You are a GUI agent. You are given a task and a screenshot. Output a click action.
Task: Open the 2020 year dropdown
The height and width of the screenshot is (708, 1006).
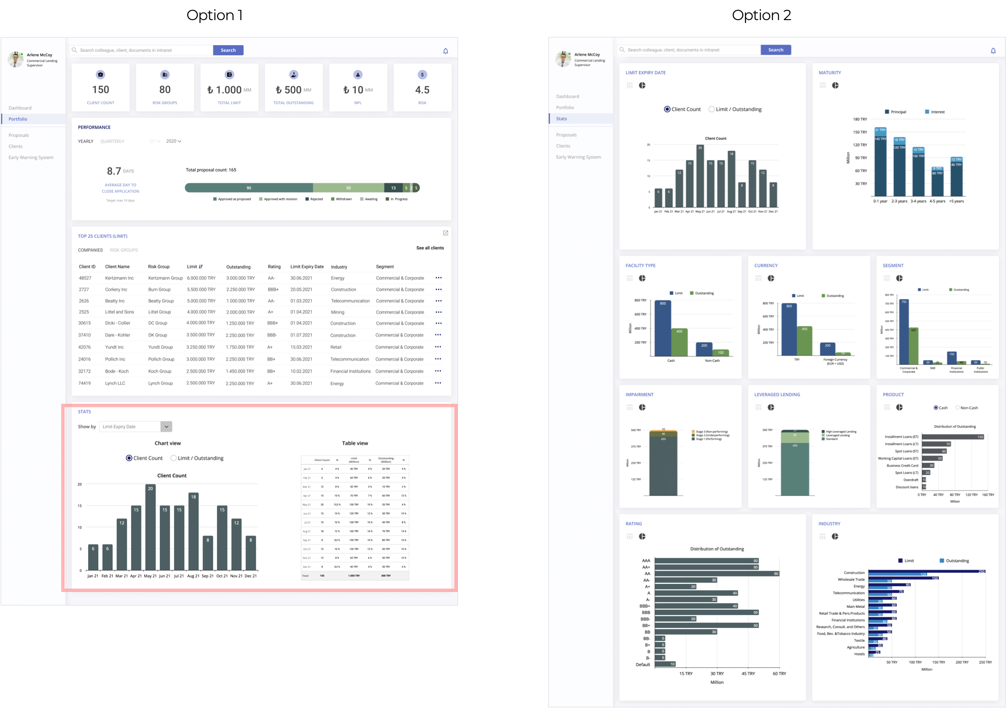point(174,141)
